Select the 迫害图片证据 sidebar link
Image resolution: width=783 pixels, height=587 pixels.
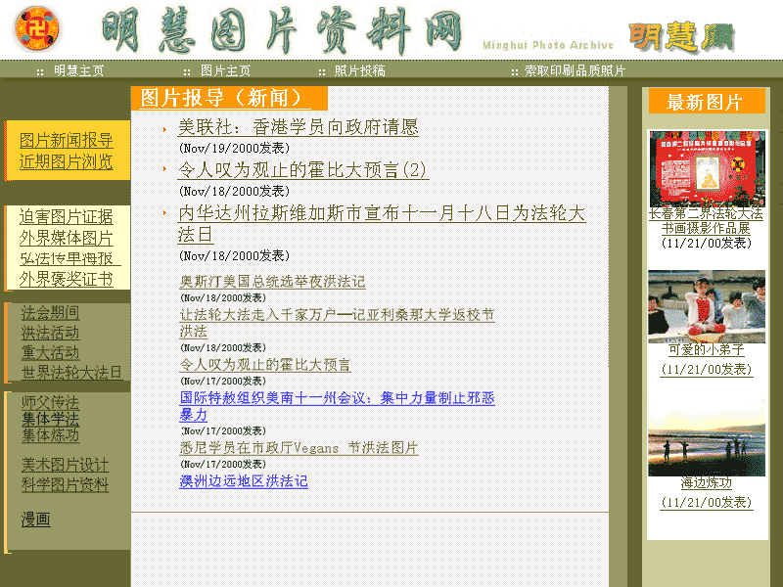pos(67,217)
